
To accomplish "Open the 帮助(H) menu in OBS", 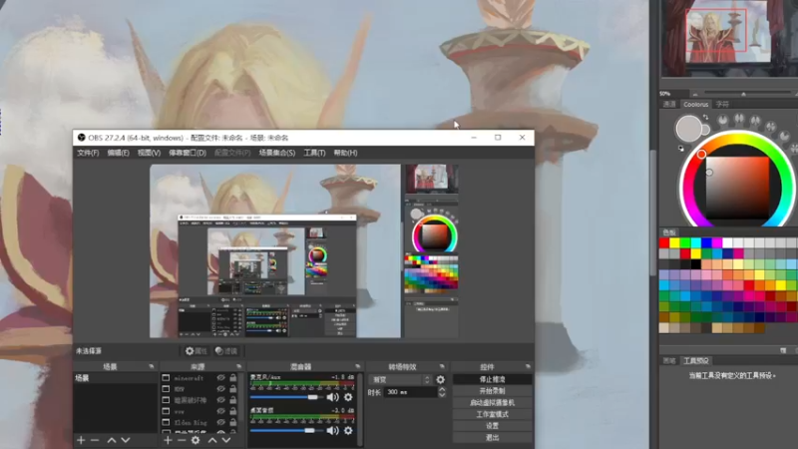I will click(x=345, y=153).
